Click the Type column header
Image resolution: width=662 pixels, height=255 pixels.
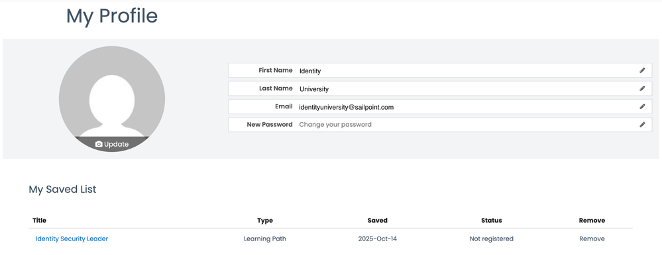point(265,221)
